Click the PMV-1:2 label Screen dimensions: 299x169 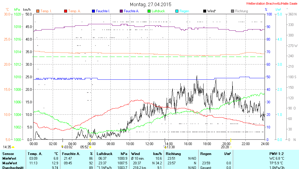click(x=276, y=154)
